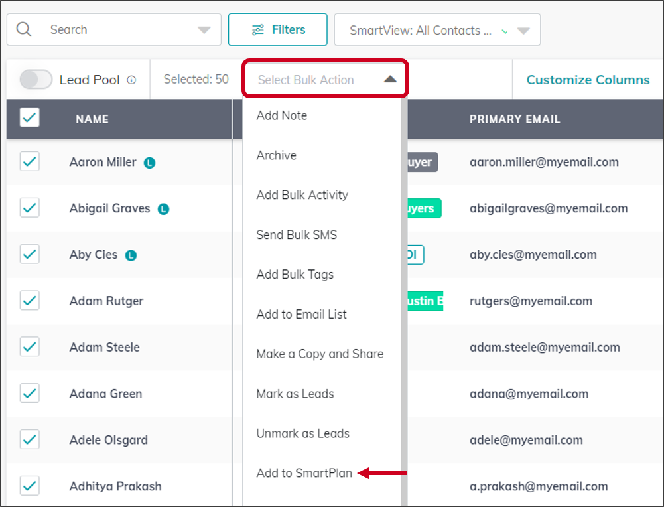
Task: Uncheck Adam Rutger's row checkbox
Action: click(x=30, y=301)
